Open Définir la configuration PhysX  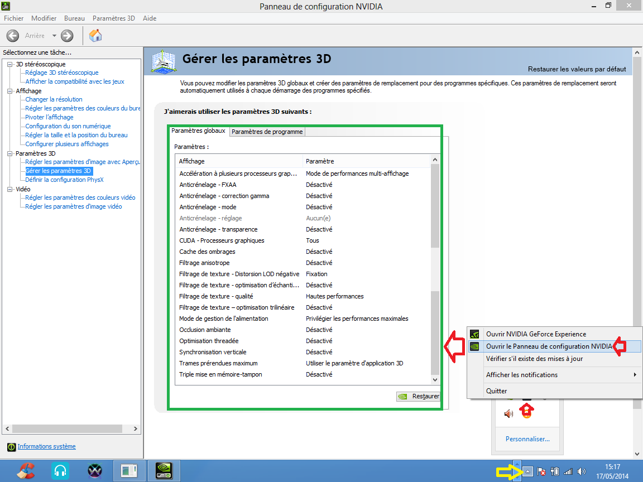64,180
